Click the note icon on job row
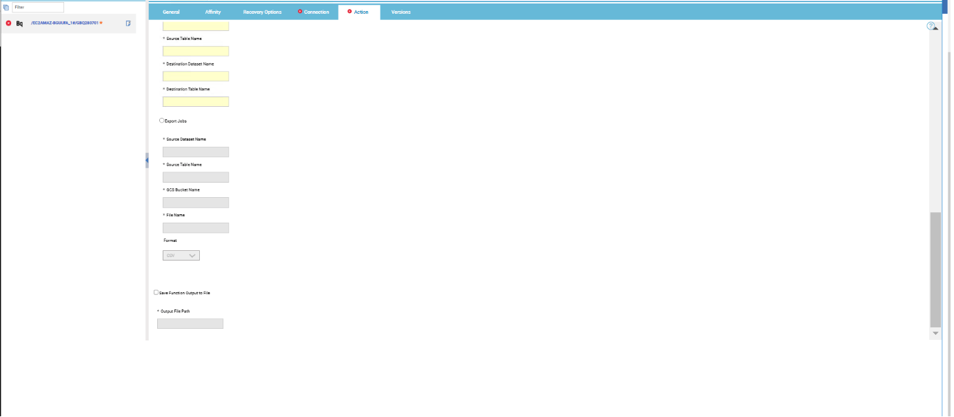This screenshot has width=954, height=417. (x=128, y=23)
